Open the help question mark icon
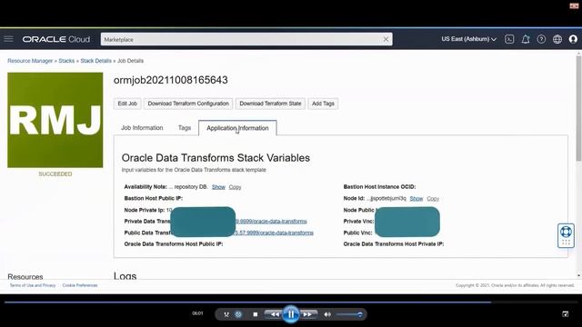The width and height of the screenshot is (582, 327). coord(541,39)
